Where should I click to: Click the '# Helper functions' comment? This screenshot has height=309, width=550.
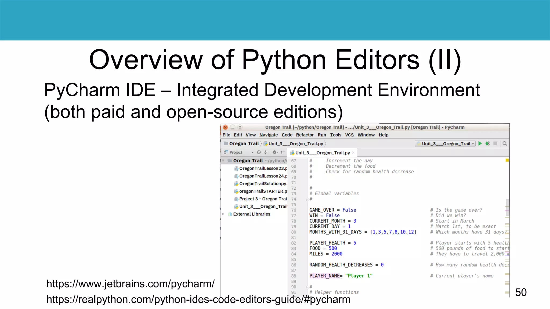[x=334, y=292]
